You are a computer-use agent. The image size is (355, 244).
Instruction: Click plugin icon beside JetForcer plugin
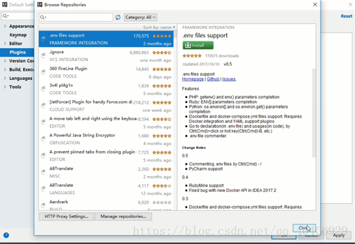click(44, 105)
